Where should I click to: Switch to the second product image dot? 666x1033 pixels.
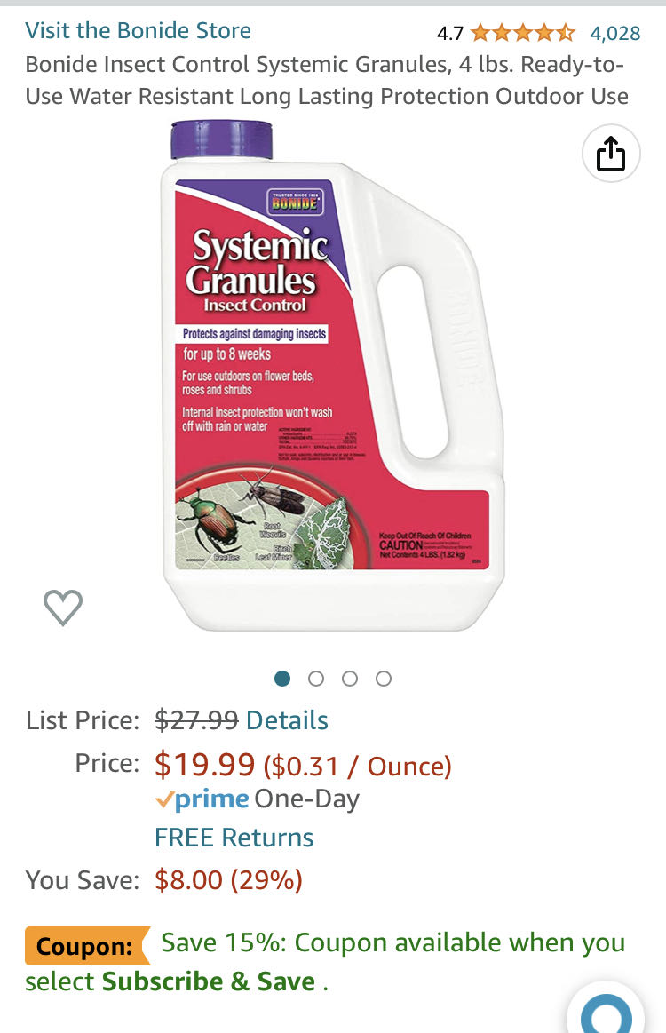click(316, 679)
